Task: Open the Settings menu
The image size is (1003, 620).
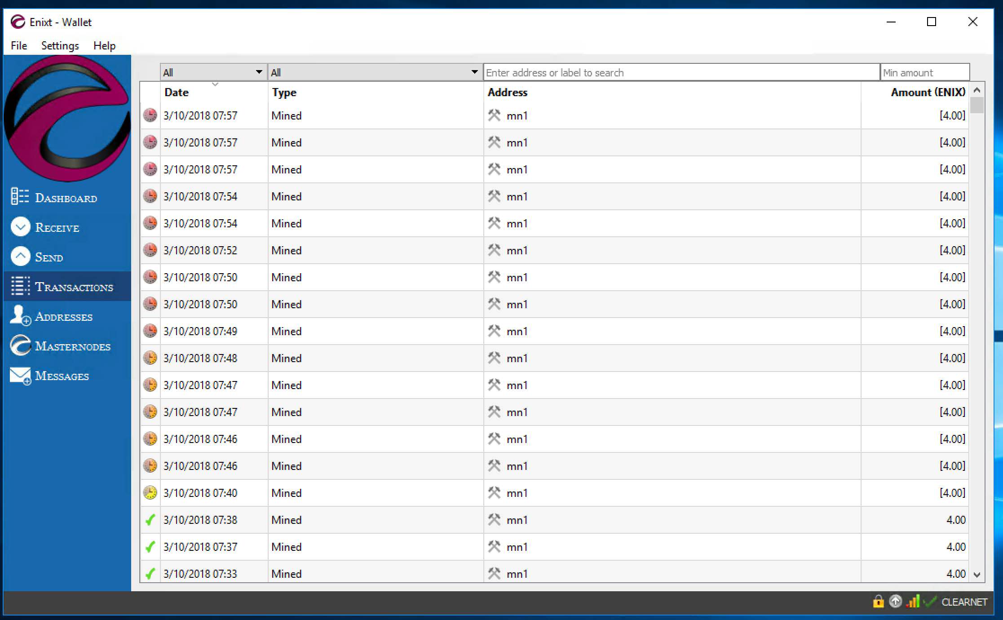Action: pos(60,45)
